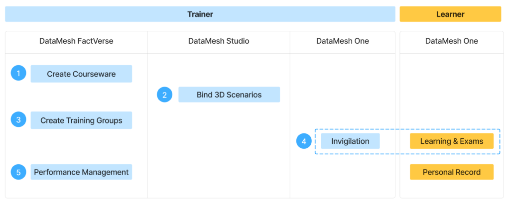Open the Create Training Groups step

coord(81,120)
